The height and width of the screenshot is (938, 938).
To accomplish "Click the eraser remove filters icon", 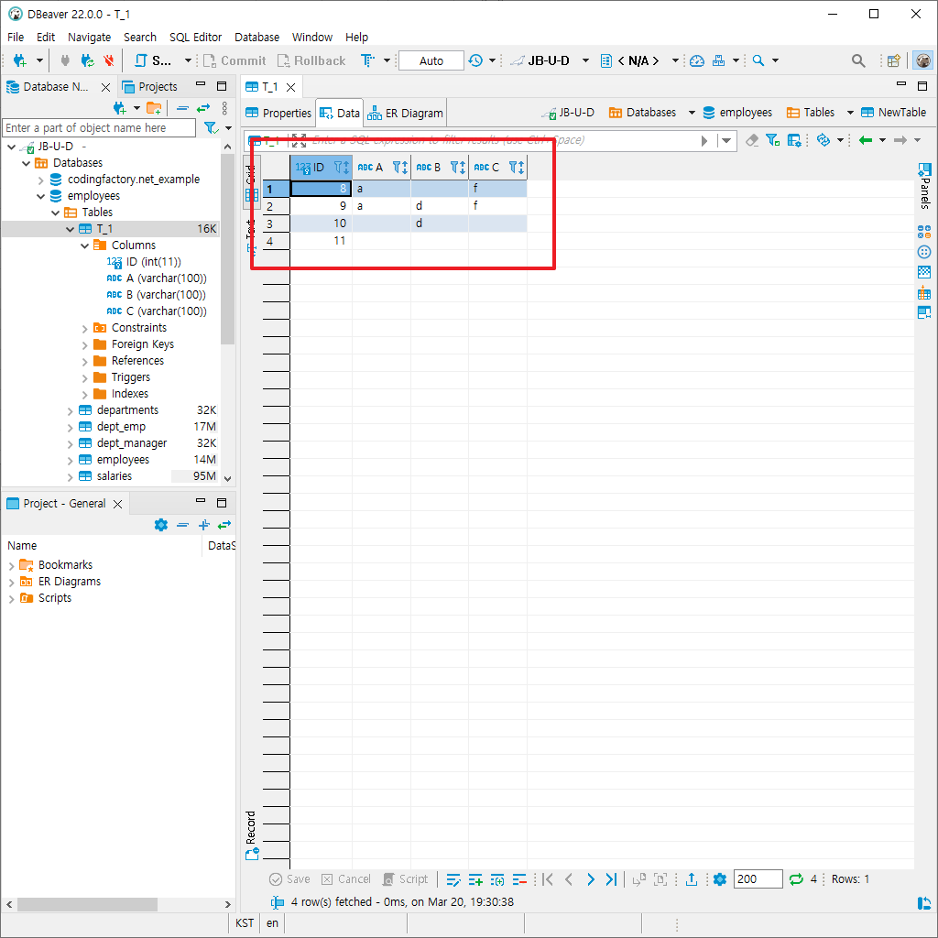I will point(752,140).
